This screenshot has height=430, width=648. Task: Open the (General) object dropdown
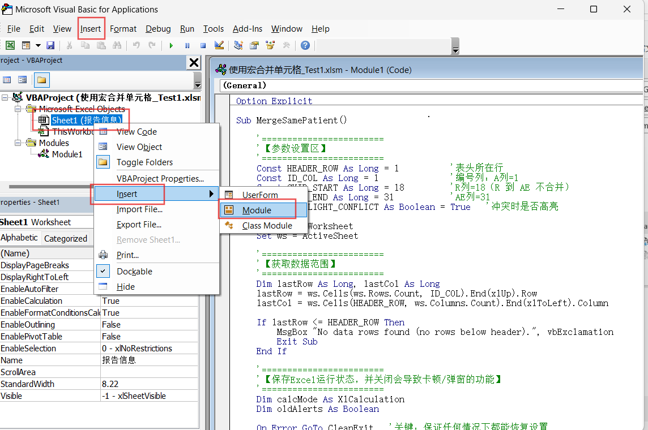(432, 85)
